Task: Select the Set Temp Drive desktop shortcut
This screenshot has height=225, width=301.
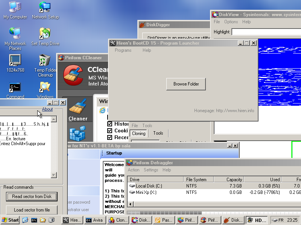Action: (45, 36)
